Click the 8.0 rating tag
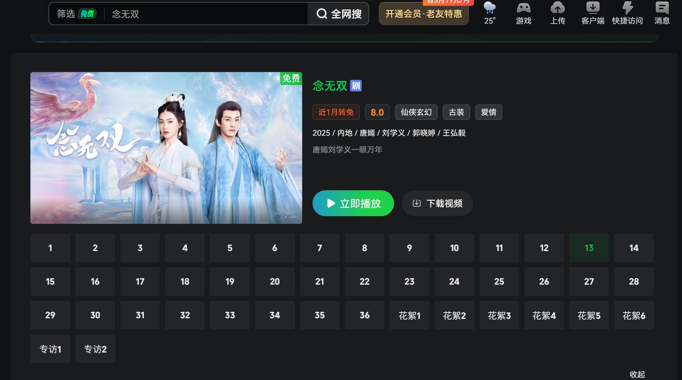The image size is (682, 380). pyautogui.click(x=377, y=112)
